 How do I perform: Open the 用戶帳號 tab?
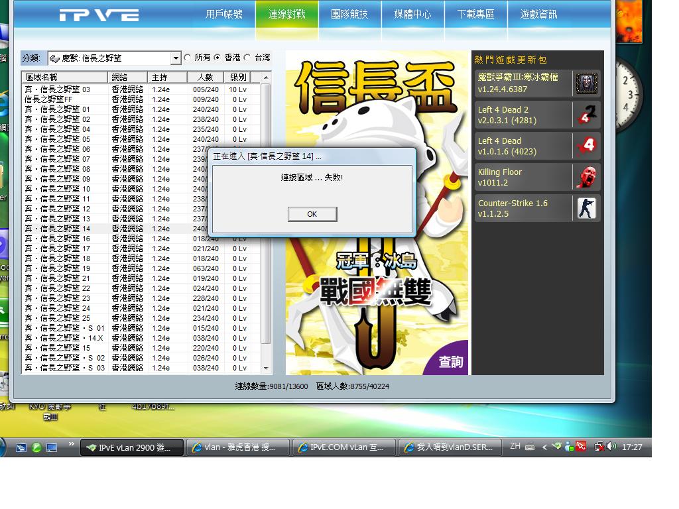[224, 14]
